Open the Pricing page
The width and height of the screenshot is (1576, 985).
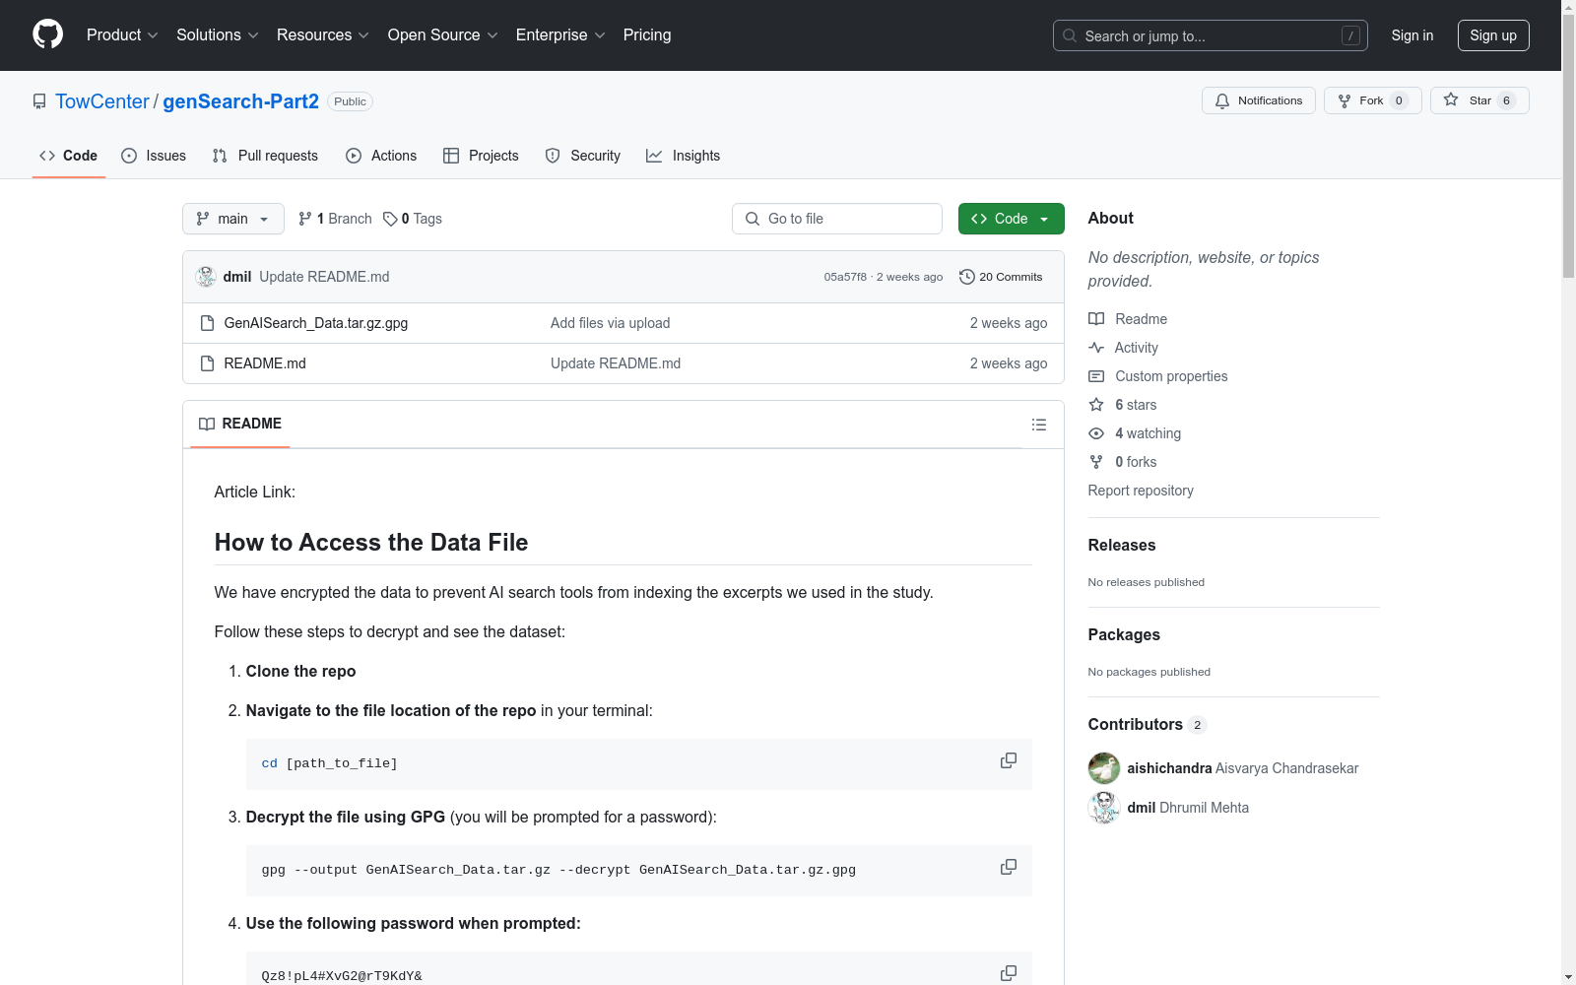[x=647, y=35]
